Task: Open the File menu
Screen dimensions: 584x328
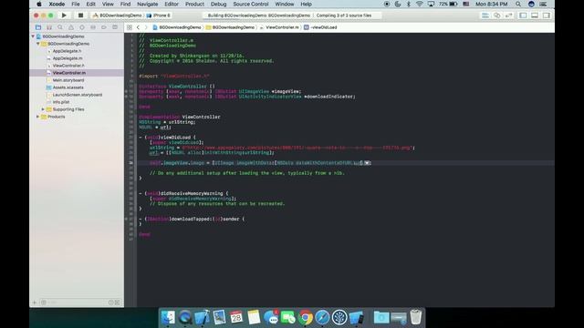Action: point(76,4)
